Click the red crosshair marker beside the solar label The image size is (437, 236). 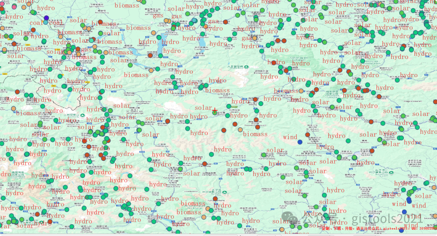click(x=214, y=110)
